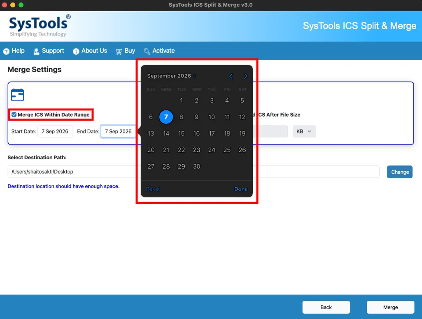This screenshot has width=422, height=319.
Task: Select the Buy menu item
Action: pos(126,51)
